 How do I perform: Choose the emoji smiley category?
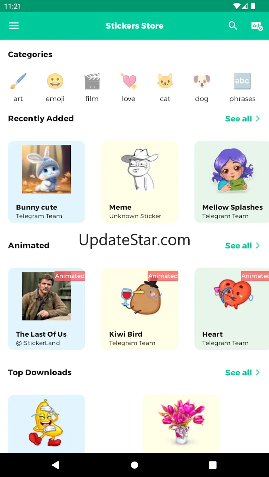55,87
